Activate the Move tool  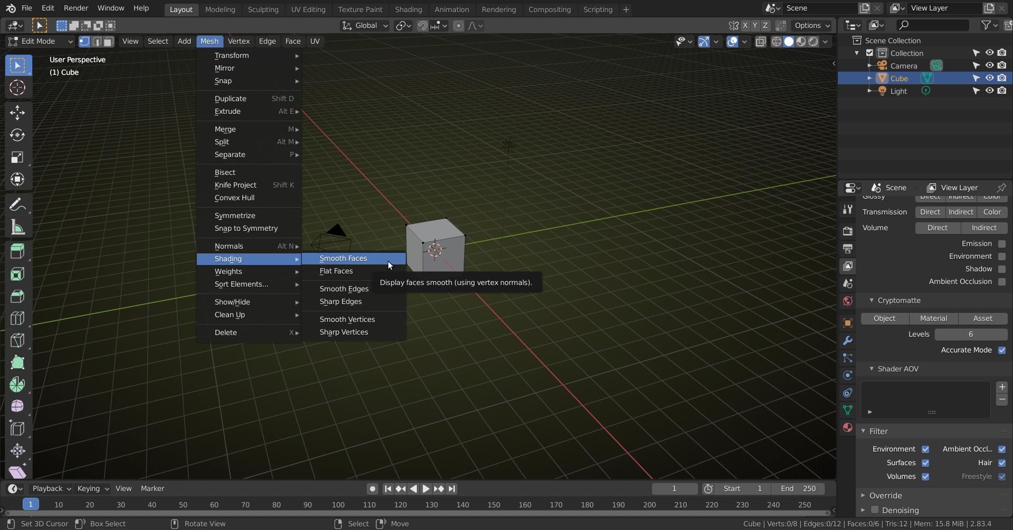17,112
